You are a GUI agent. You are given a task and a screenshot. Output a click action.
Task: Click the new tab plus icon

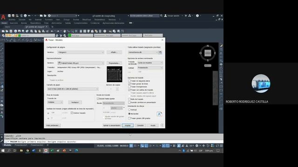(52, 27)
